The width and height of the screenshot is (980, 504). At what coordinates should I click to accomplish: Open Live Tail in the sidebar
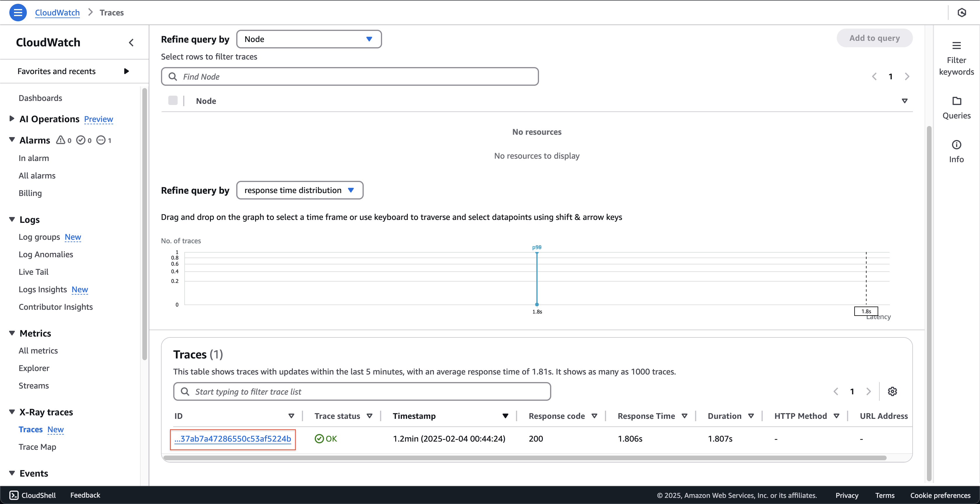[x=34, y=272]
